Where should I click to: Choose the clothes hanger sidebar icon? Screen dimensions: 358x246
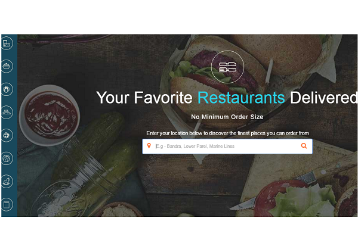pos(7,112)
